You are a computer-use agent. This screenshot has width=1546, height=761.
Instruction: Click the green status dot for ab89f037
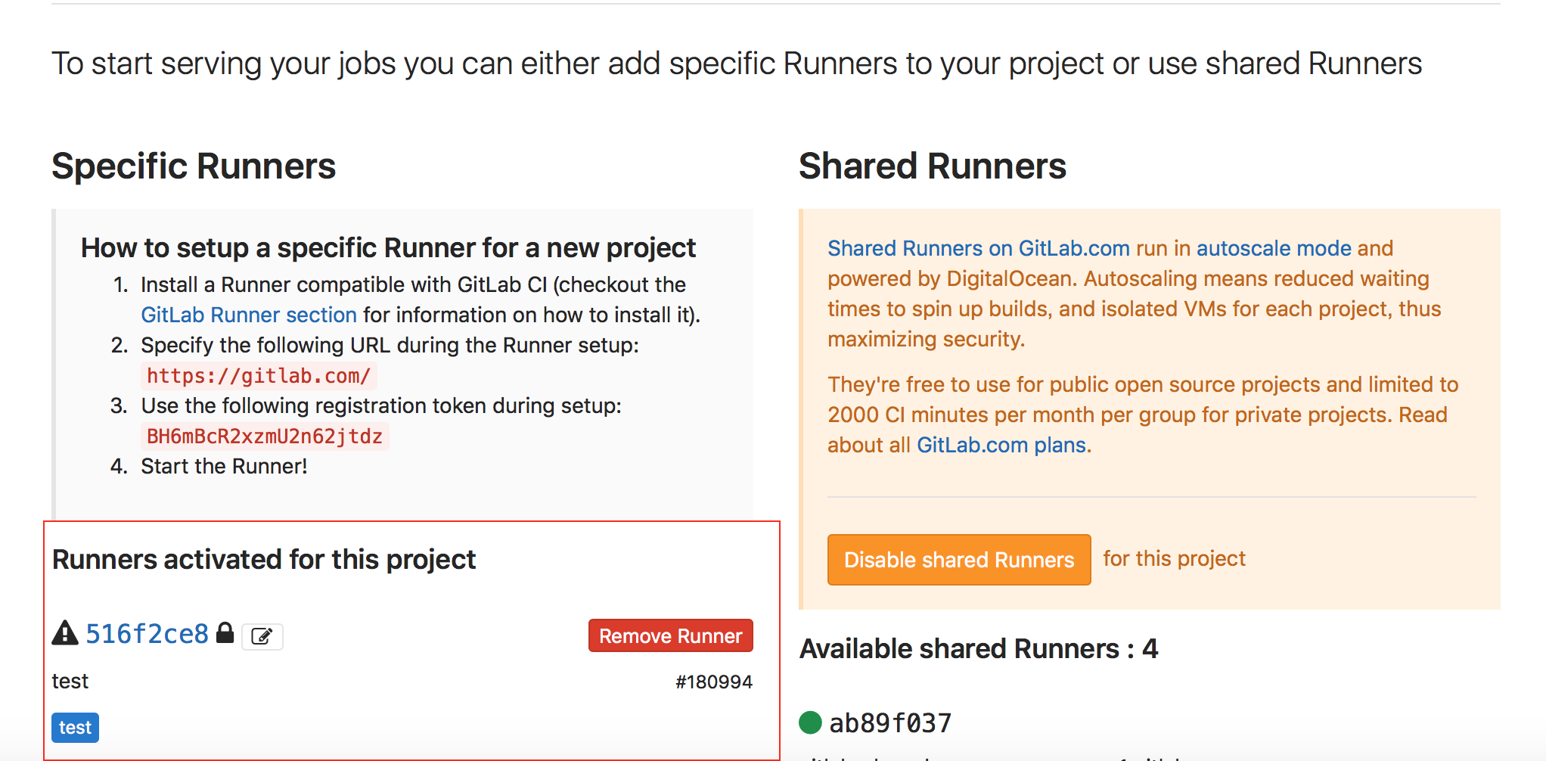(810, 722)
